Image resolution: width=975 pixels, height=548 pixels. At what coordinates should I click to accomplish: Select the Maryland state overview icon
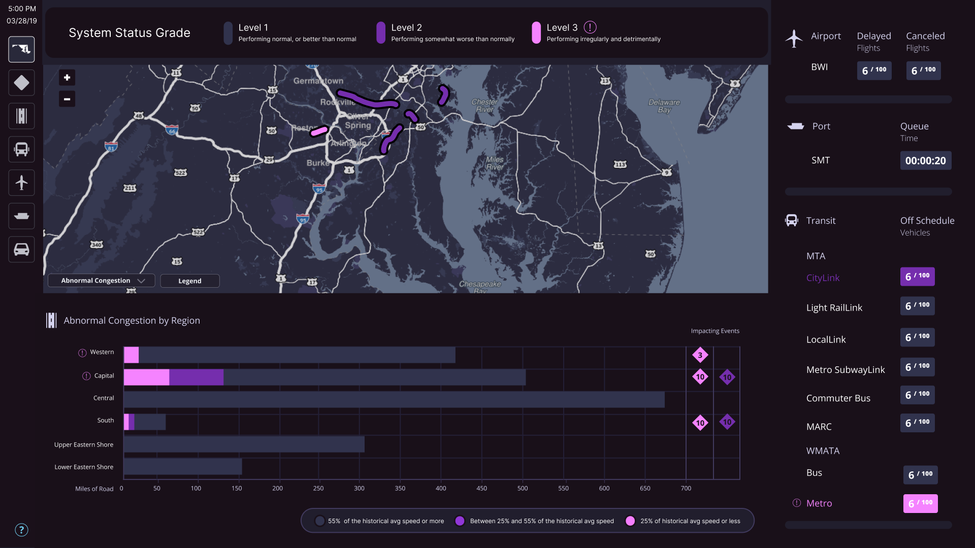click(21, 49)
